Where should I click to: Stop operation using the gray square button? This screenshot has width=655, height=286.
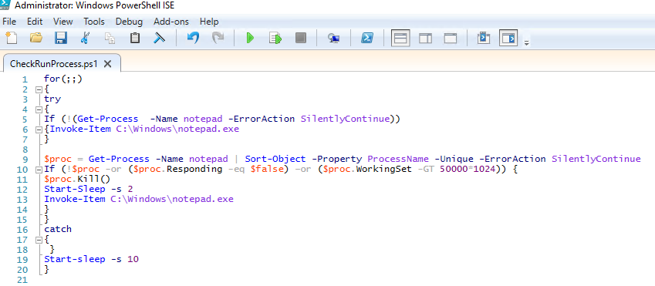(x=300, y=38)
